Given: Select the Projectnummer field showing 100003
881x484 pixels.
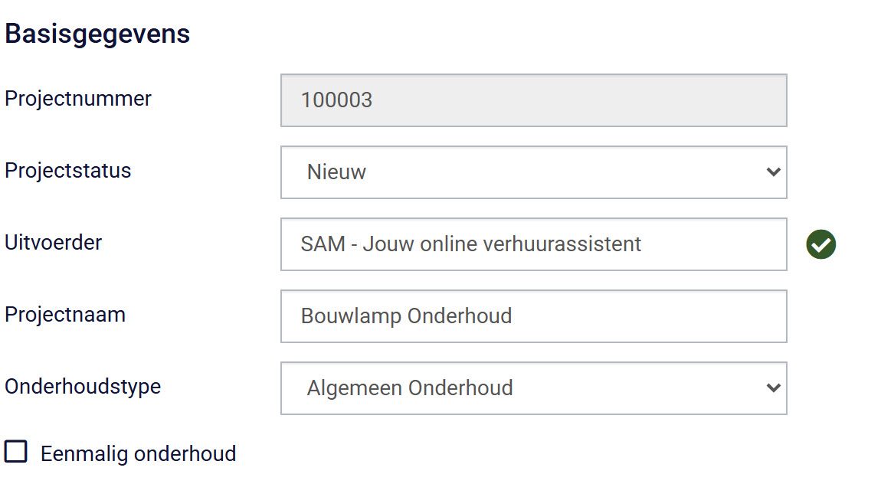Looking at the screenshot, I should 534,100.
